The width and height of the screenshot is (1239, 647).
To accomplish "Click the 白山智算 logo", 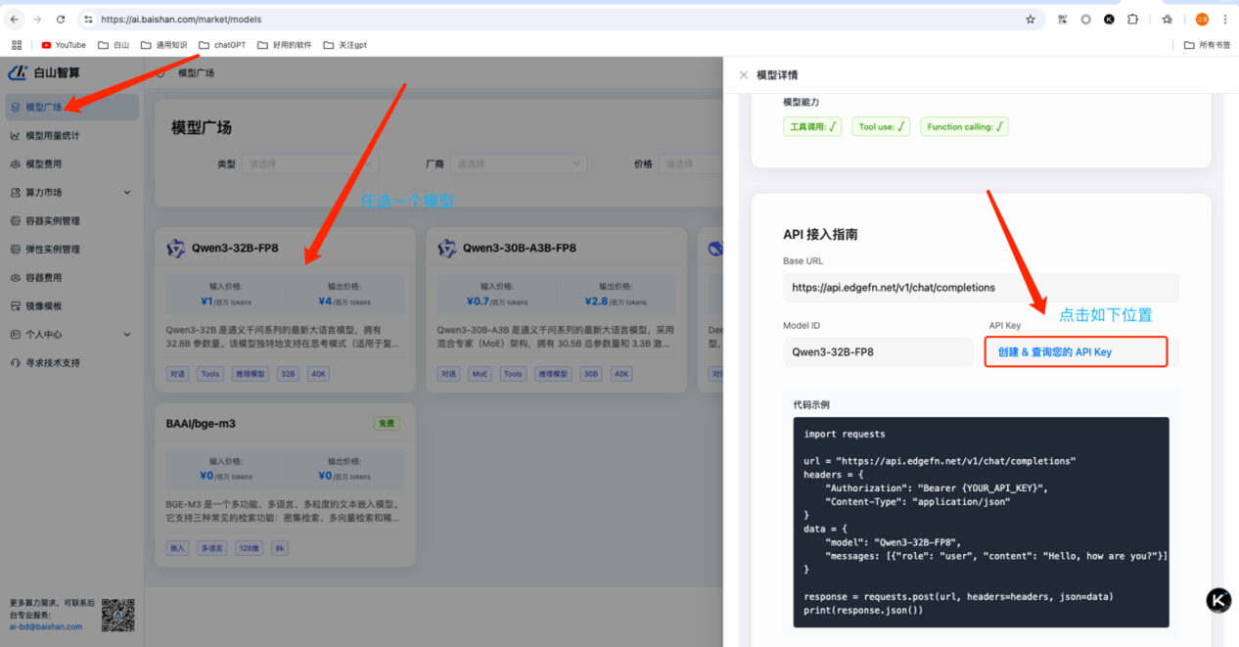I will coord(44,72).
